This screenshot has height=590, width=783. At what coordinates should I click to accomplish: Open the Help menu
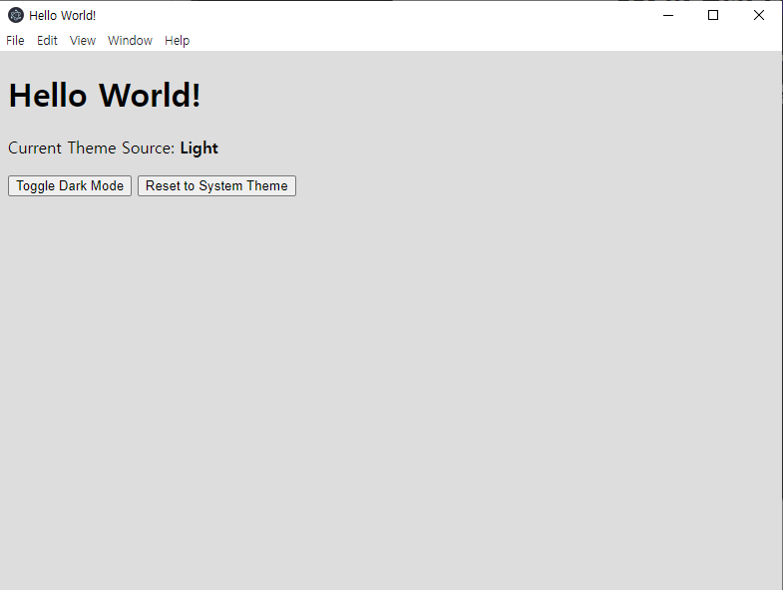(178, 41)
